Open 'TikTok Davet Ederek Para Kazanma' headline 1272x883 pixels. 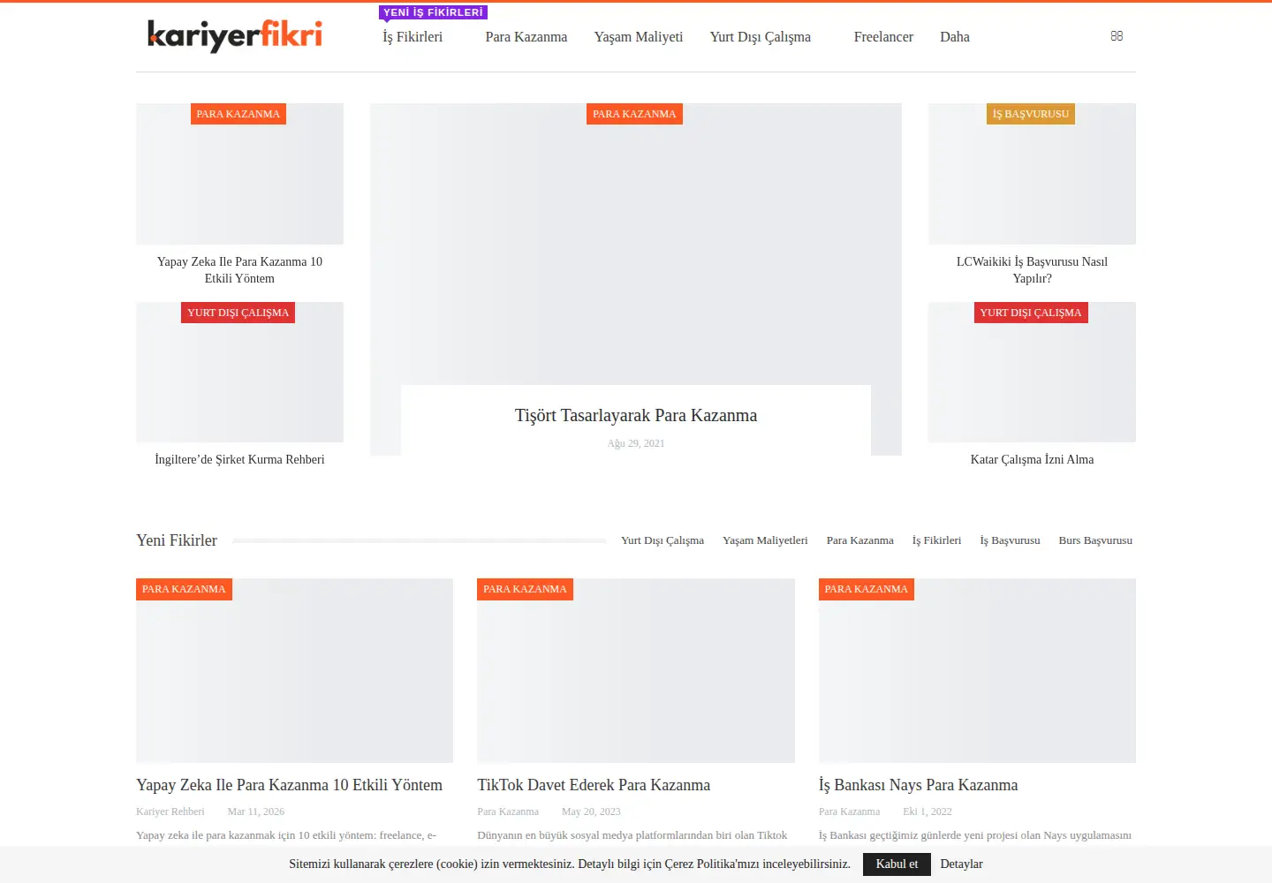[594, 785]
